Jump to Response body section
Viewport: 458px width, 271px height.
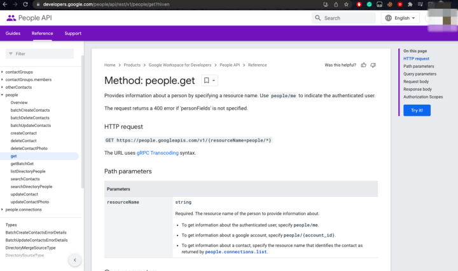point(417,89)
